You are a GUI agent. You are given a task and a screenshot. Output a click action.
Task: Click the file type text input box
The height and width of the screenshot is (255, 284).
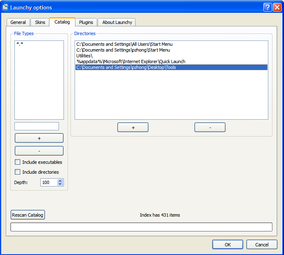pyautogui.click(x=37, y=126)
